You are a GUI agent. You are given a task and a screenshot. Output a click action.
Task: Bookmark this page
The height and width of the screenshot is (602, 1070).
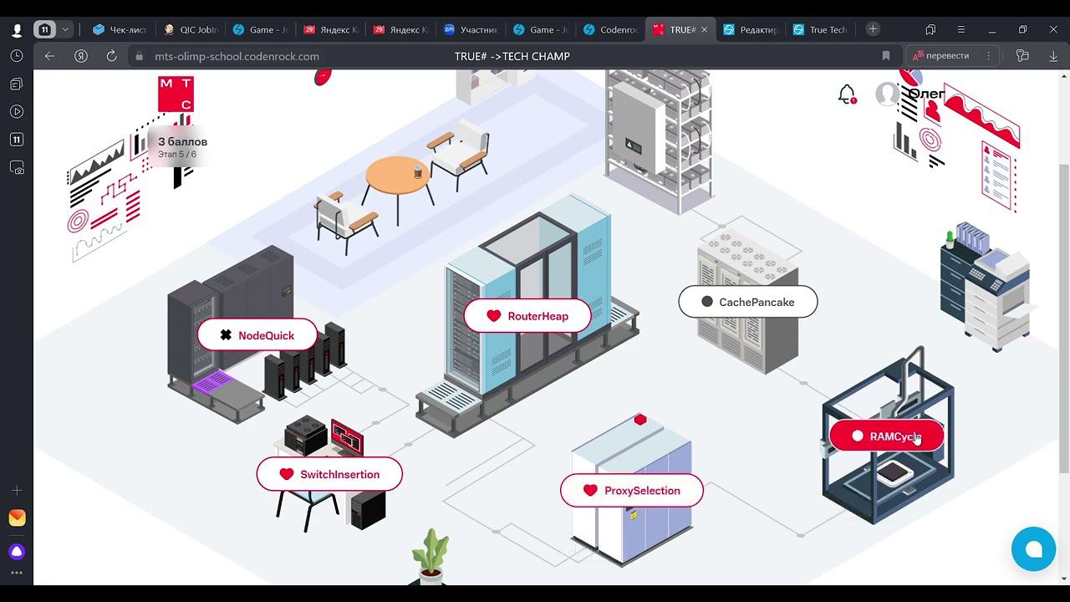click(x=886, y=56)
